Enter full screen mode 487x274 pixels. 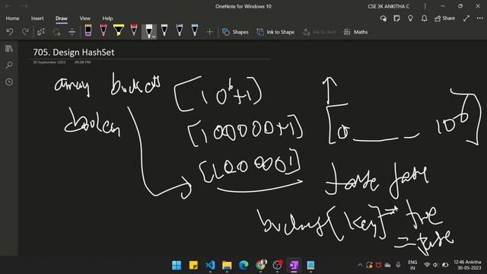(466, 18)
